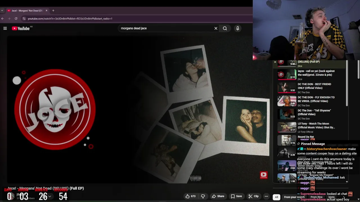Viewport: 360px width, 202px height.
Task: Click the 'DC The Don' channel name under BEST FRIEND ONLY
Action: pos(304,92)
